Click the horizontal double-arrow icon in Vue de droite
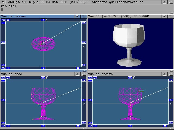Screen dimensions: 174x130 point(171,80)
